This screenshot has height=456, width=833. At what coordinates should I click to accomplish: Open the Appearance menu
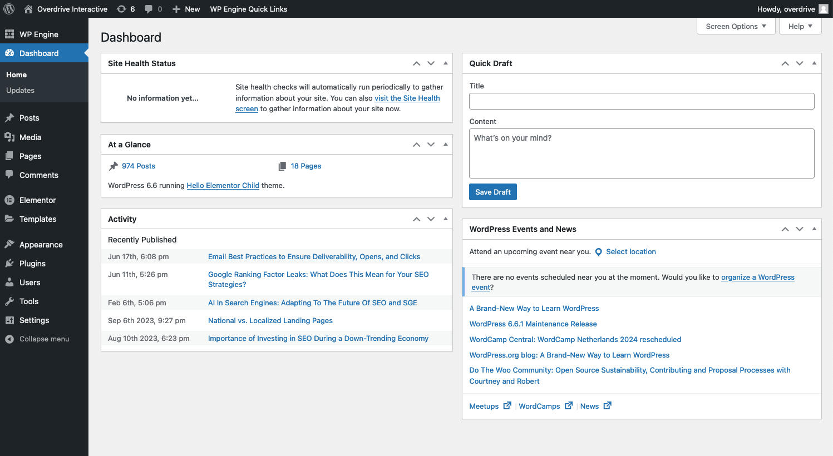click(44, 245)
